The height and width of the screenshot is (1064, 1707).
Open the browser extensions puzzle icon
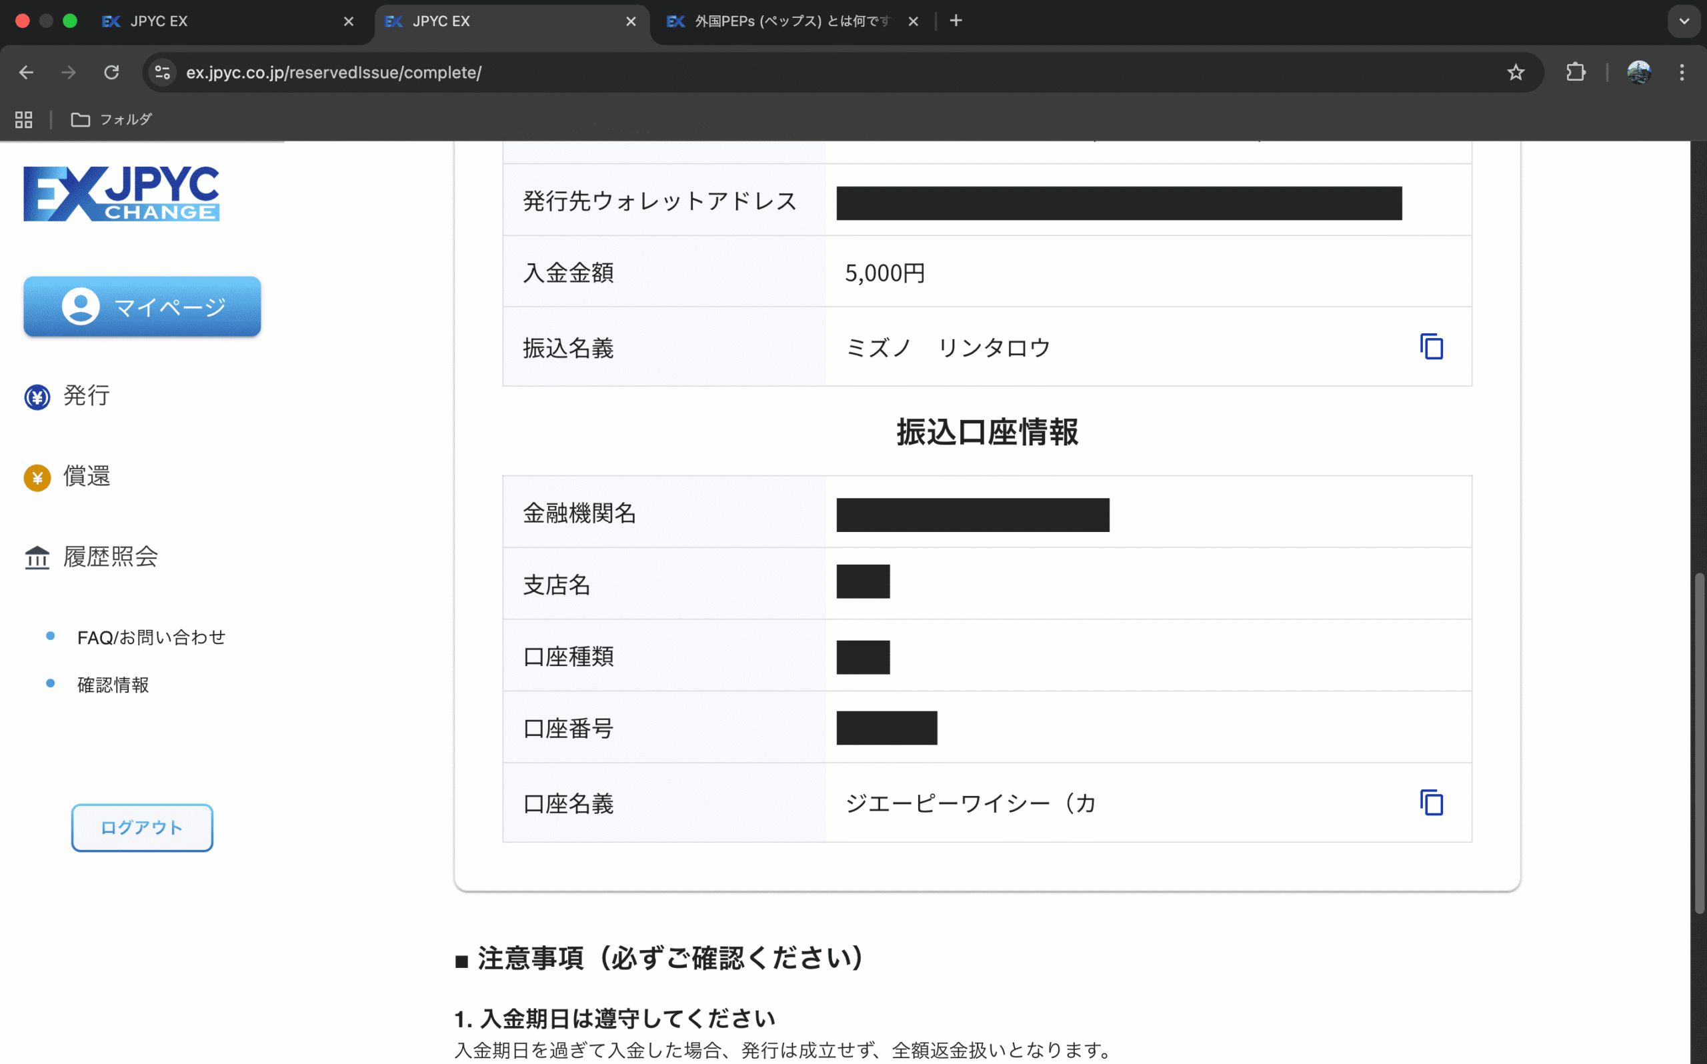tap(1576, 73)
